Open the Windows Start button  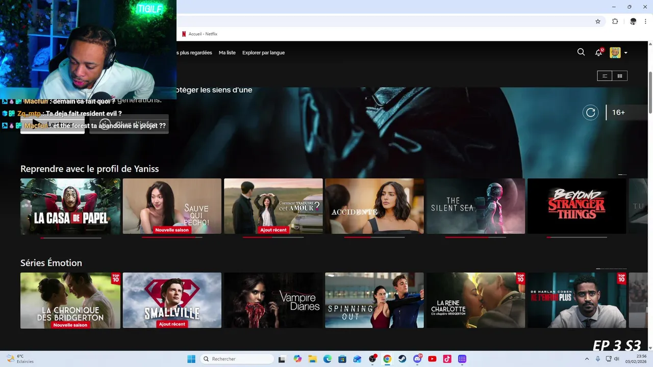(x=191, y=359)
